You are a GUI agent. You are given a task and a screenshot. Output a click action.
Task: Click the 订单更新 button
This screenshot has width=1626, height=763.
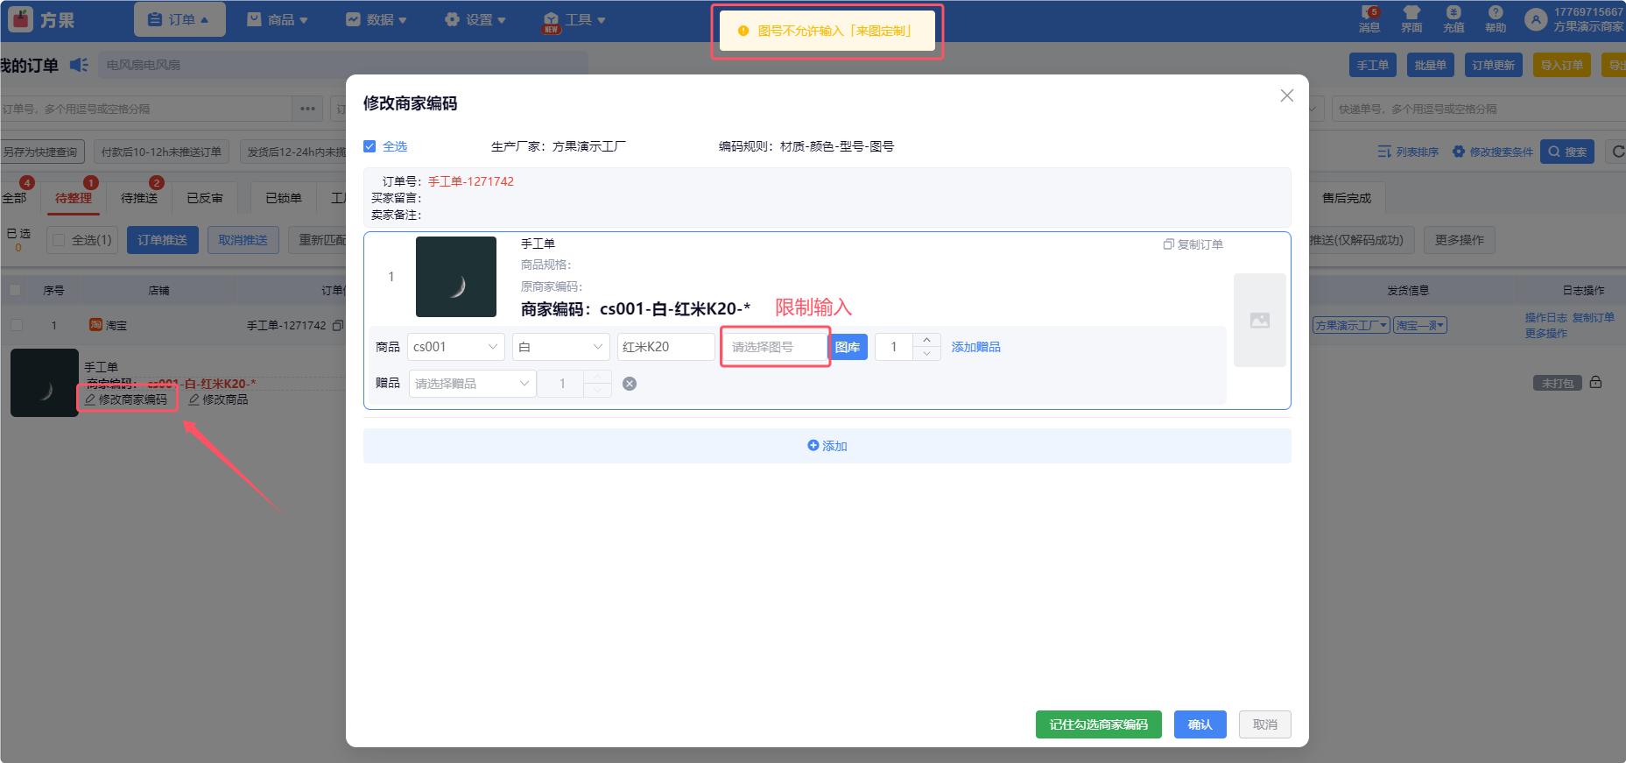[x=1494, y=65]
